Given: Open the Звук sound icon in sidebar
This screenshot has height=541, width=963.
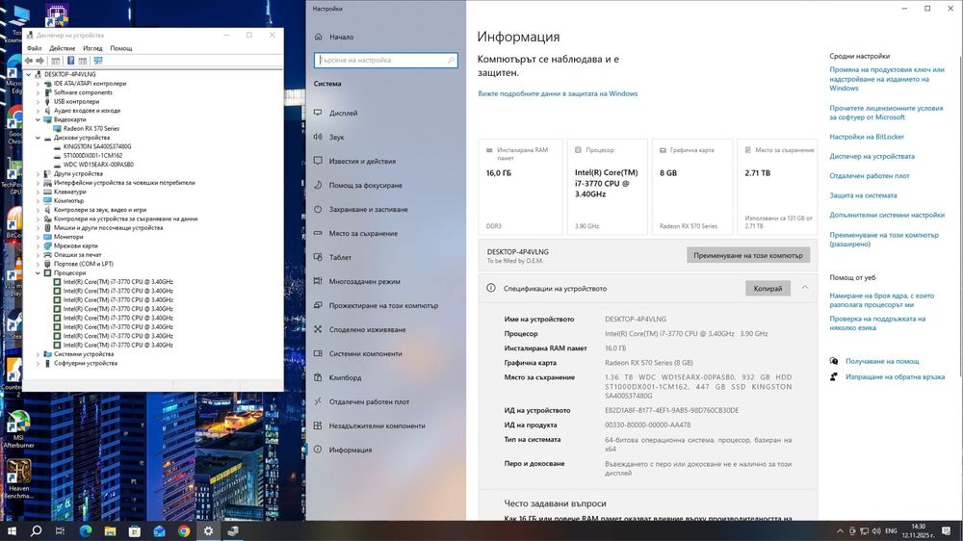Looking at the screenshot, I should [x=318, y=137].
